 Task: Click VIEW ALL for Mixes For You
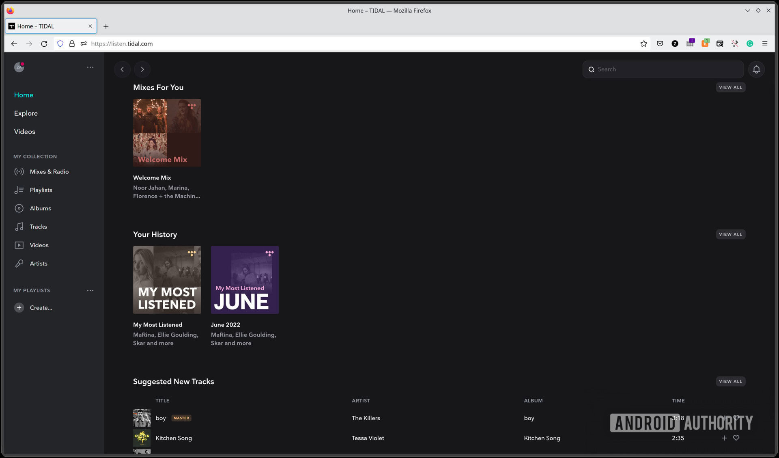point(730,87)
